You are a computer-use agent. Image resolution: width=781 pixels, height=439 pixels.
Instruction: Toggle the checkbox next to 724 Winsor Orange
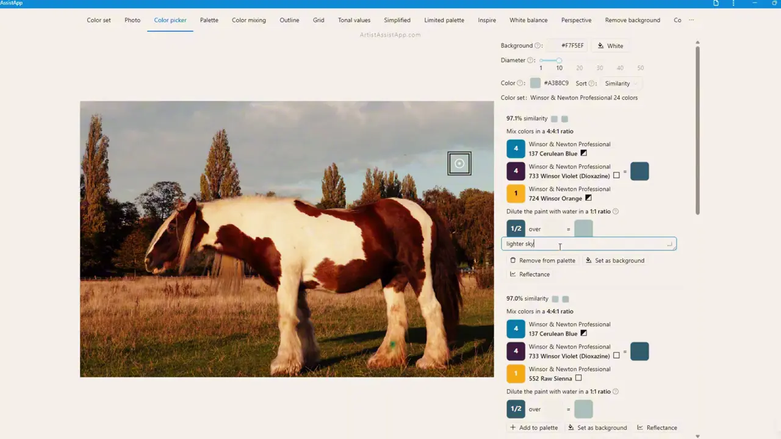[588, 198]
